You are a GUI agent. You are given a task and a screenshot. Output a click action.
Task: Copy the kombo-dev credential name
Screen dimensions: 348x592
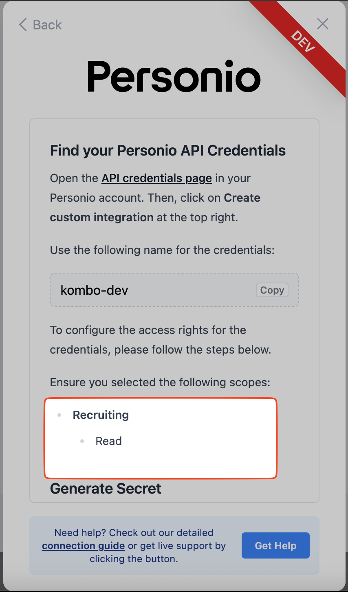(x=272, y=290)
